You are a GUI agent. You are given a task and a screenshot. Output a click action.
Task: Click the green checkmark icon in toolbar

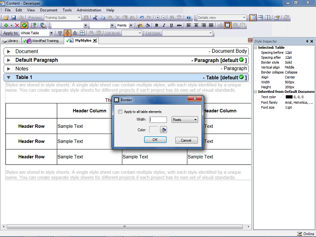(x=24, y=25)
